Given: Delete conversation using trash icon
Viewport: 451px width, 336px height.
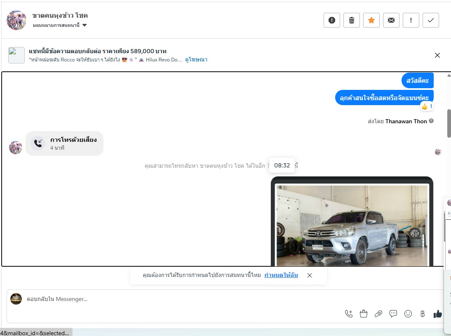Looking at the screenshot, I should [x=352, y=20].
